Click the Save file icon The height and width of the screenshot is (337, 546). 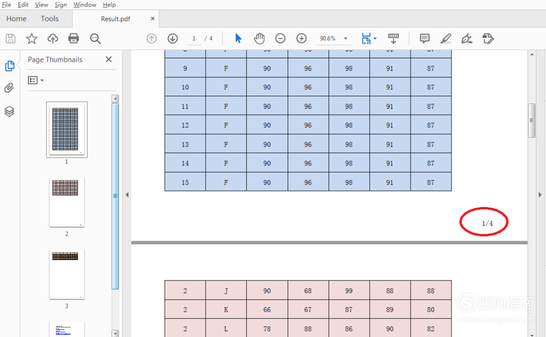[11, 38]
